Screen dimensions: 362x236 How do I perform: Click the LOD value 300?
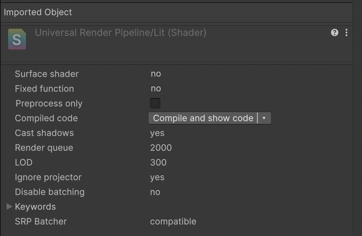158,163
